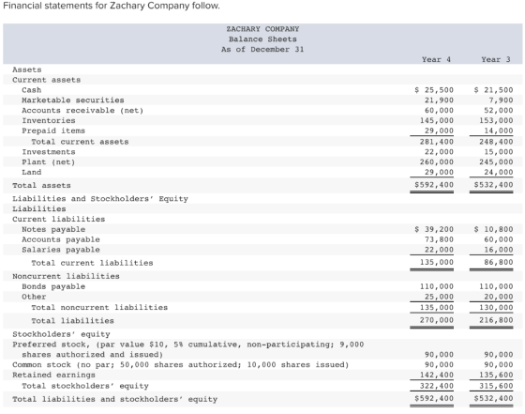
Task: Select the 'Total liabilities' label
Action: coord(73,321)
